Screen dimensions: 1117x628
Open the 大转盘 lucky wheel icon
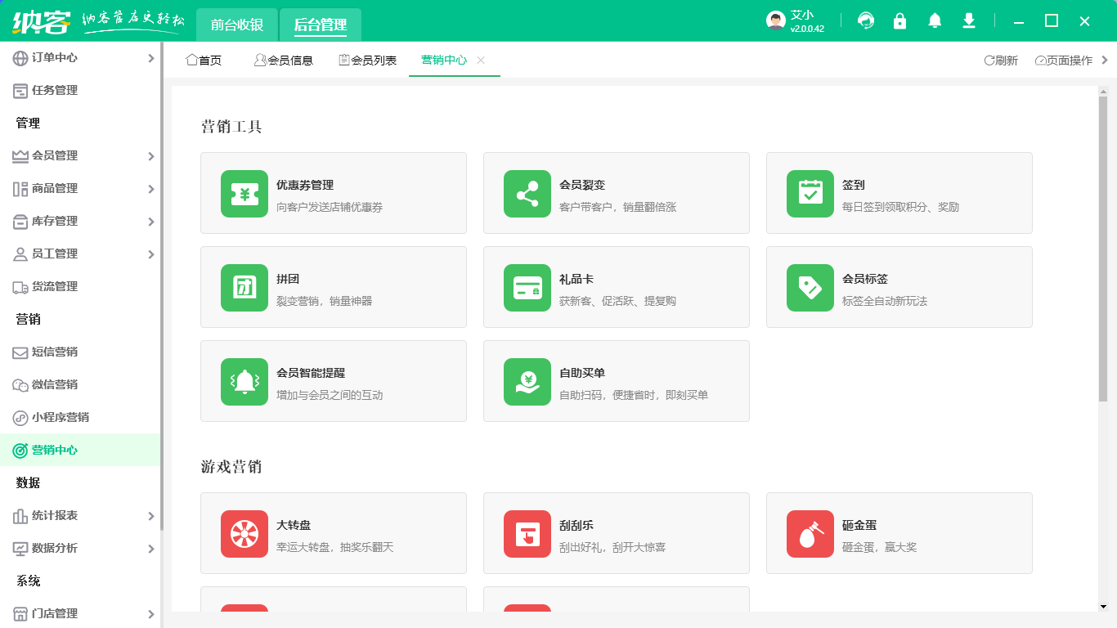(x=244, y=533)
